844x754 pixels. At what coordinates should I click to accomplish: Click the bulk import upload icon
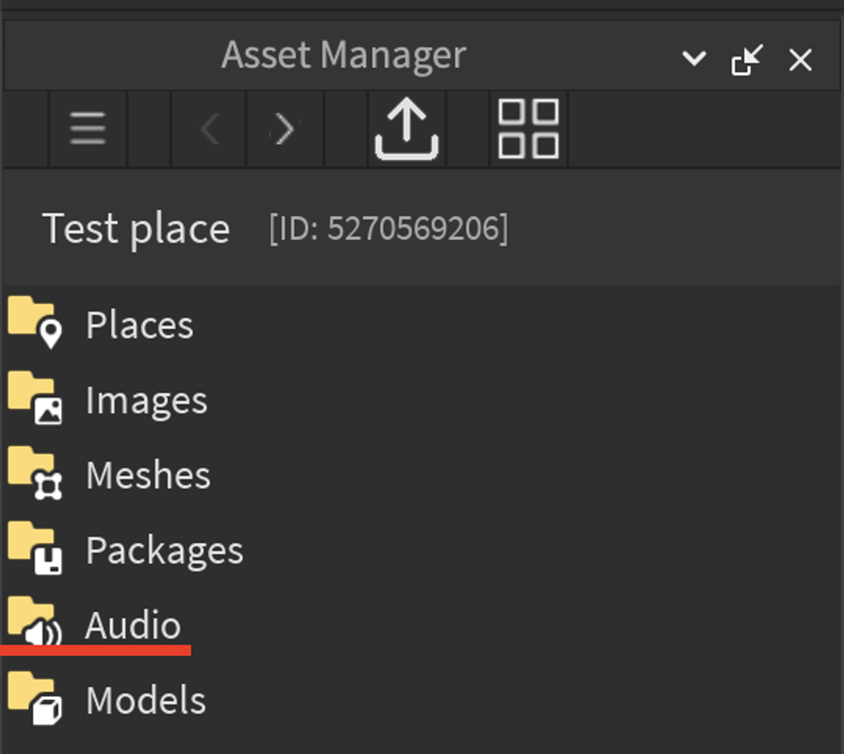tap(407, 129)
